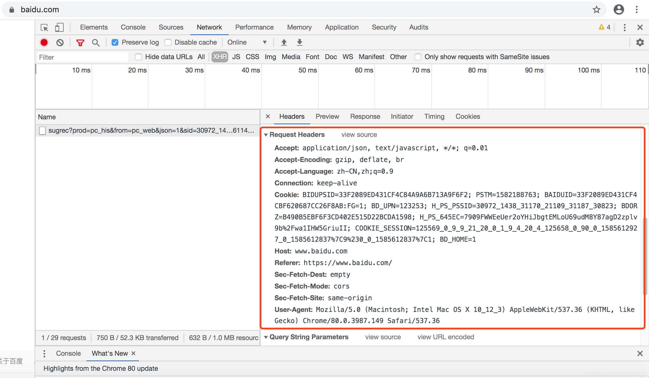This screenshot has height=378, width=649.
Task: Import HAR file upload arrow
Action: pyautogui.click(x=284, y=42)
